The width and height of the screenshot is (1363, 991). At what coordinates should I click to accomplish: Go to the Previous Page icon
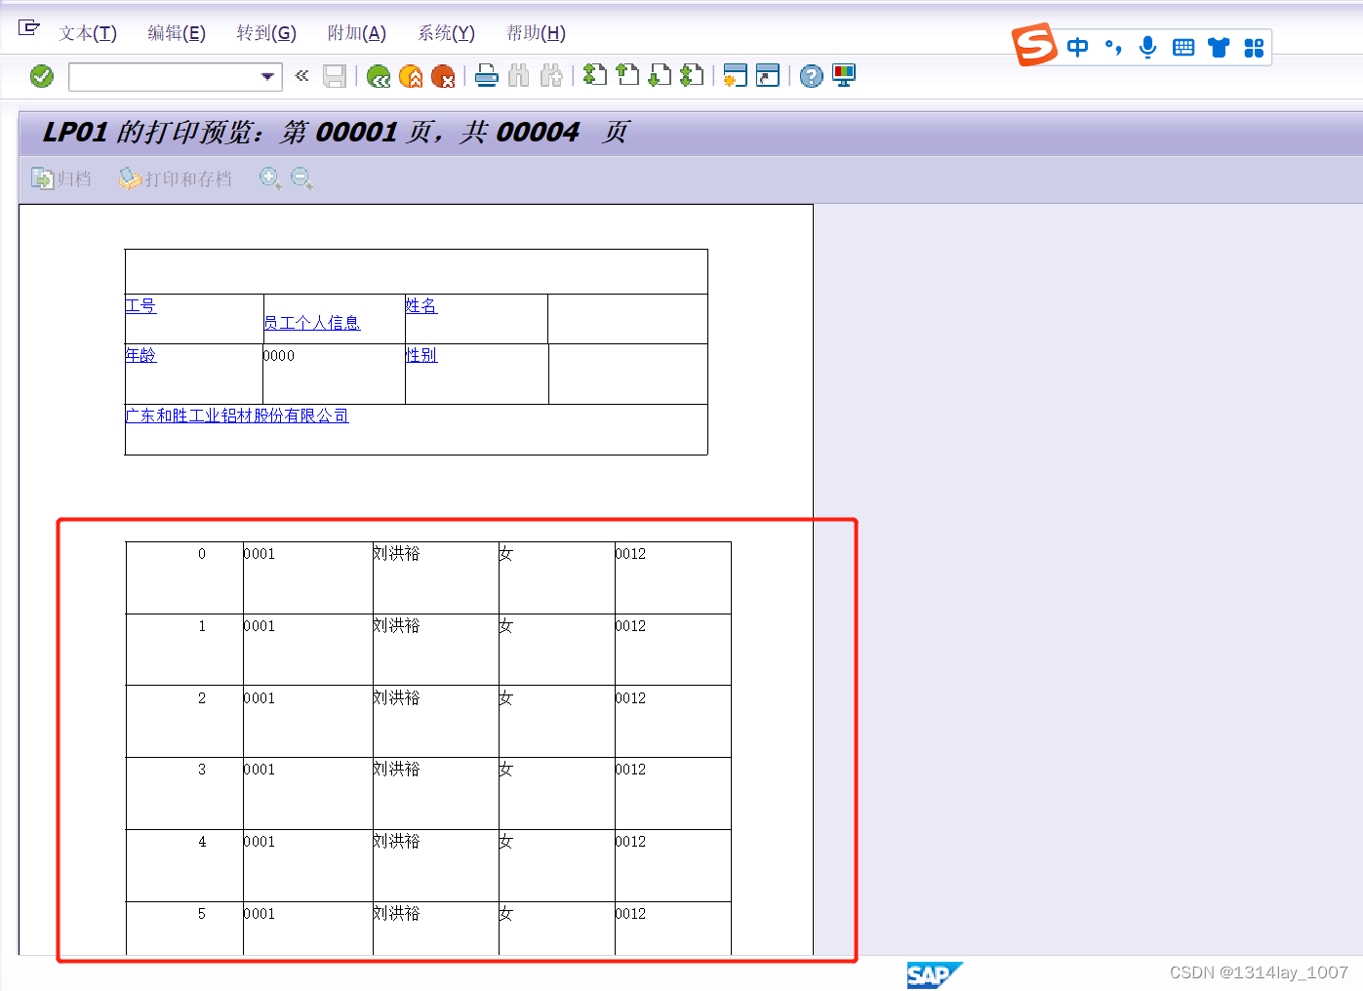627,75
